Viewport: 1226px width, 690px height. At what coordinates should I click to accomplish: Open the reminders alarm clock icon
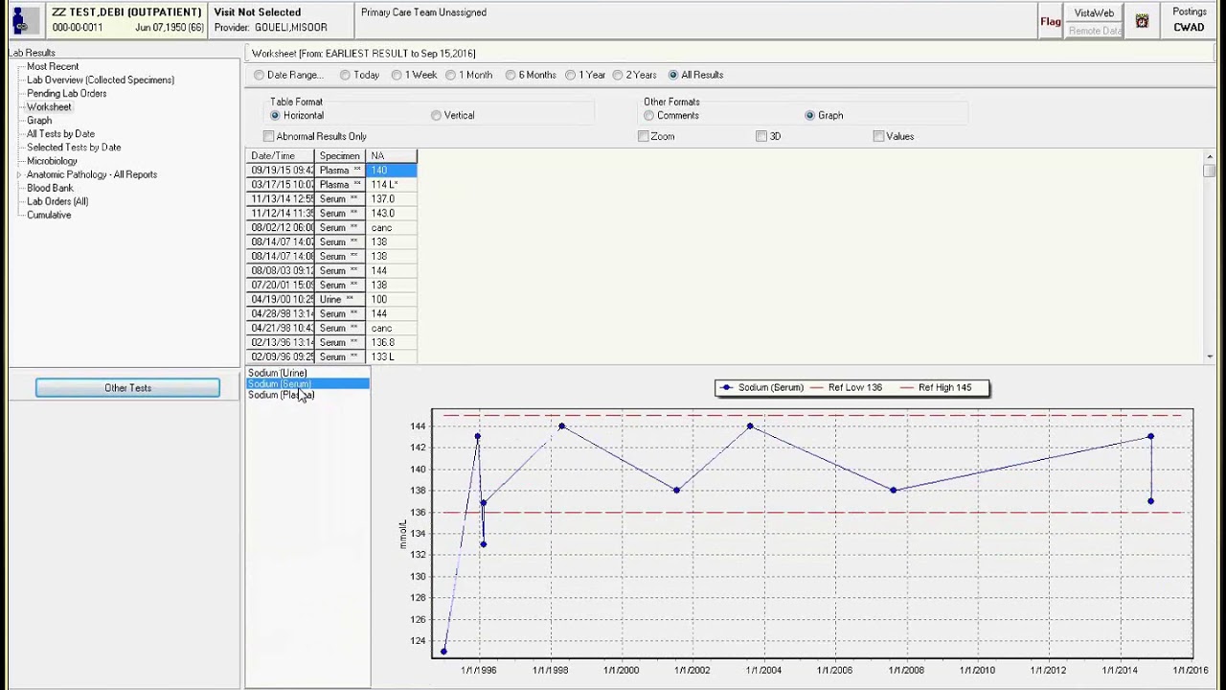1142,21
